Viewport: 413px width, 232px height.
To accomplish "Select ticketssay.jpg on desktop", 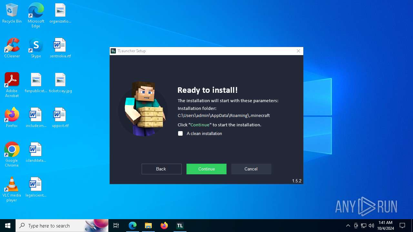I will [x=60, y=83].
